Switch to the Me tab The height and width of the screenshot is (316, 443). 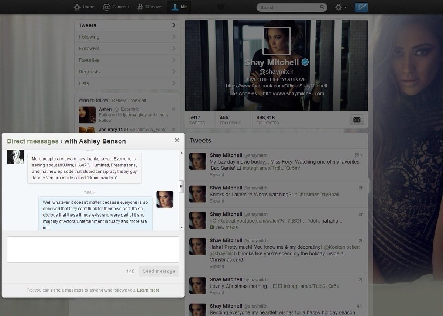tap(179, 7)
